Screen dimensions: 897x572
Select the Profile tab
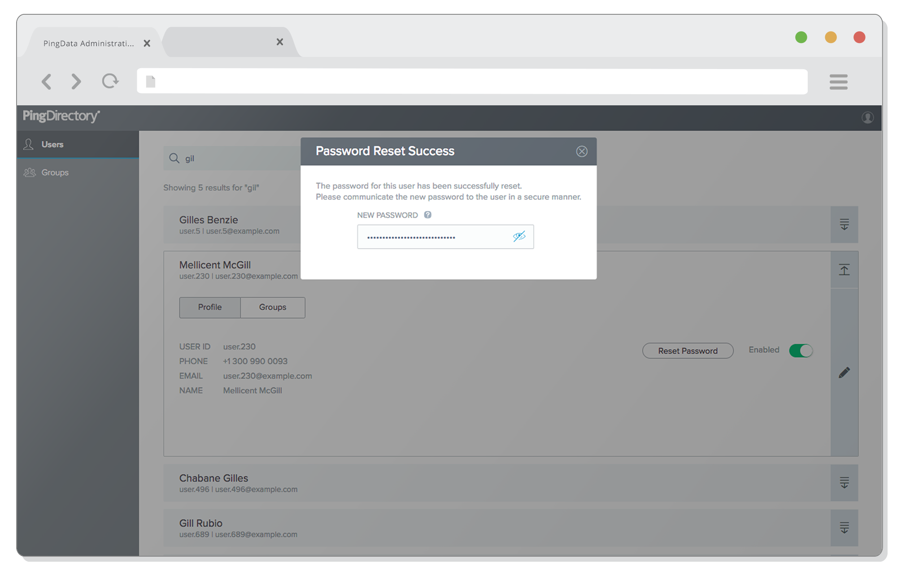[x=209, y=308]
